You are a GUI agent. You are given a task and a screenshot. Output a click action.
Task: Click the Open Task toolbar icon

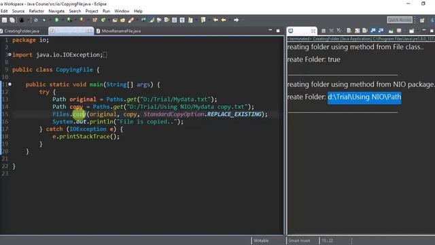pos(122,20)
